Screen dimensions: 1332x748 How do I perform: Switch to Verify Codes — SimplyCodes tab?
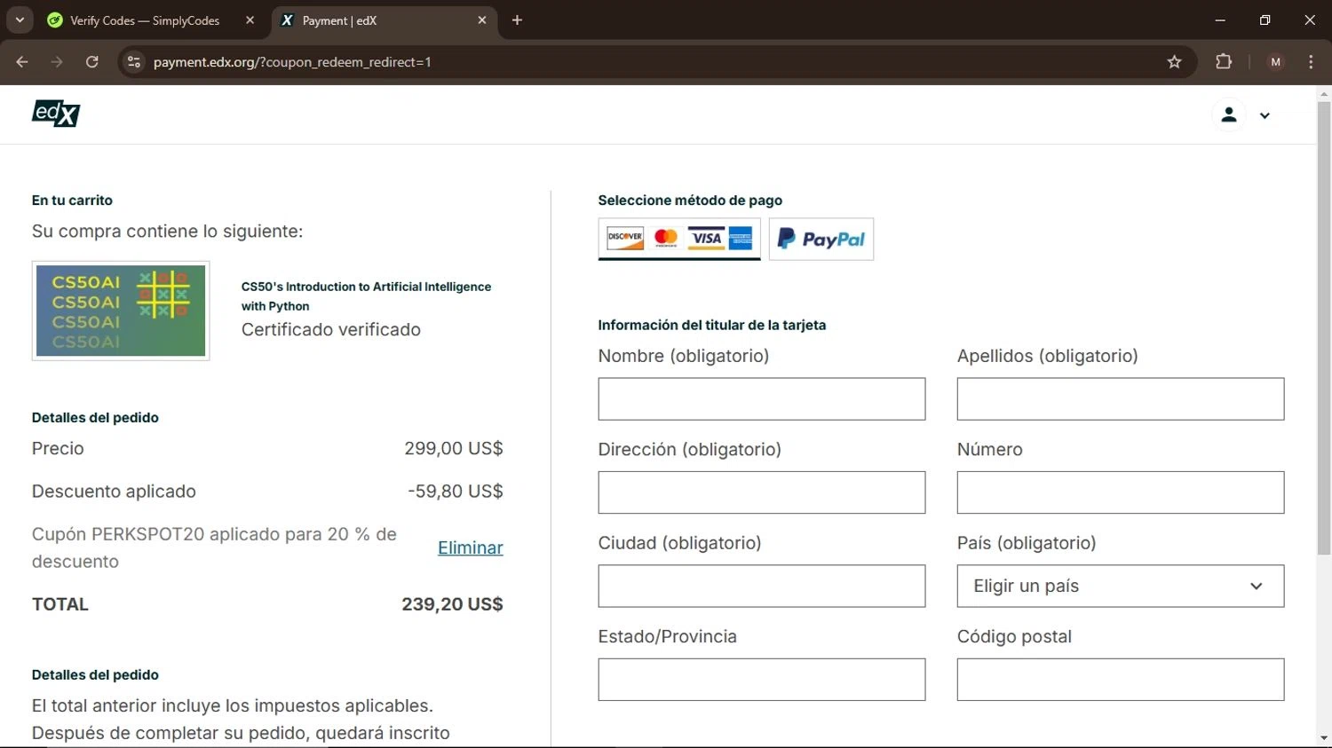[144, 20]
